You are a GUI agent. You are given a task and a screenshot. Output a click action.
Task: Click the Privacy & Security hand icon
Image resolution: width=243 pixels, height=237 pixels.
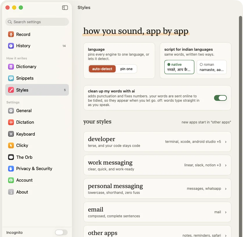point(11,169)
